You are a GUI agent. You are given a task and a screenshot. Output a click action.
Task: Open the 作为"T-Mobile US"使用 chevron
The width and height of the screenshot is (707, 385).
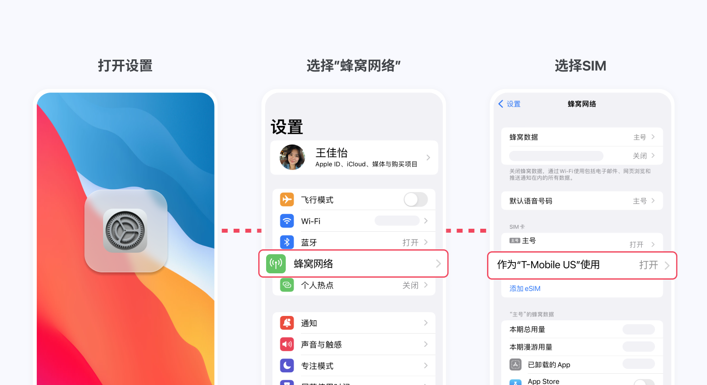point(667,265)
